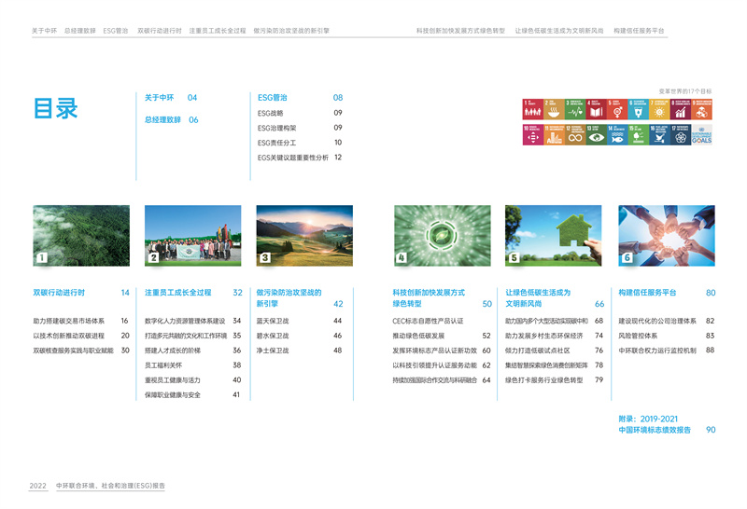The height and width of the screenshot is (509, 747).
Task: Go to ESG管治 in the top navigation
Action: coord(115,31)
